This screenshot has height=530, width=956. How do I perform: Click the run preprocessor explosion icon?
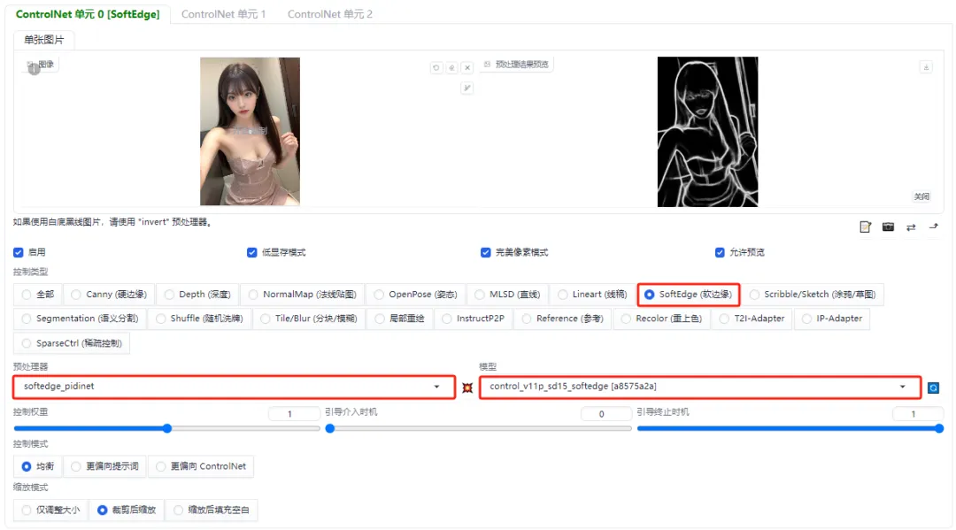[467, 388]
